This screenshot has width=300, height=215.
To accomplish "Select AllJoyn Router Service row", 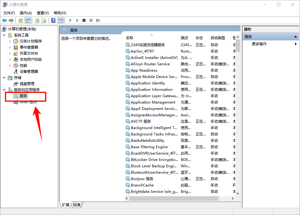I will tap(180, 64).
